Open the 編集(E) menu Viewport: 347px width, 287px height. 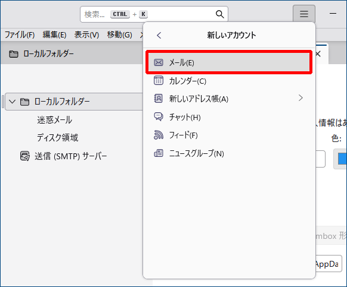[x=54, y=34]
